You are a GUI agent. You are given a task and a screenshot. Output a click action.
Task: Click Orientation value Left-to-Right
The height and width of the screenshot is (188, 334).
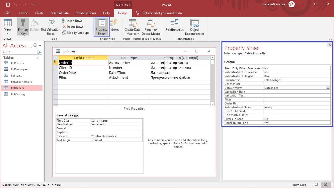(297, 80)
